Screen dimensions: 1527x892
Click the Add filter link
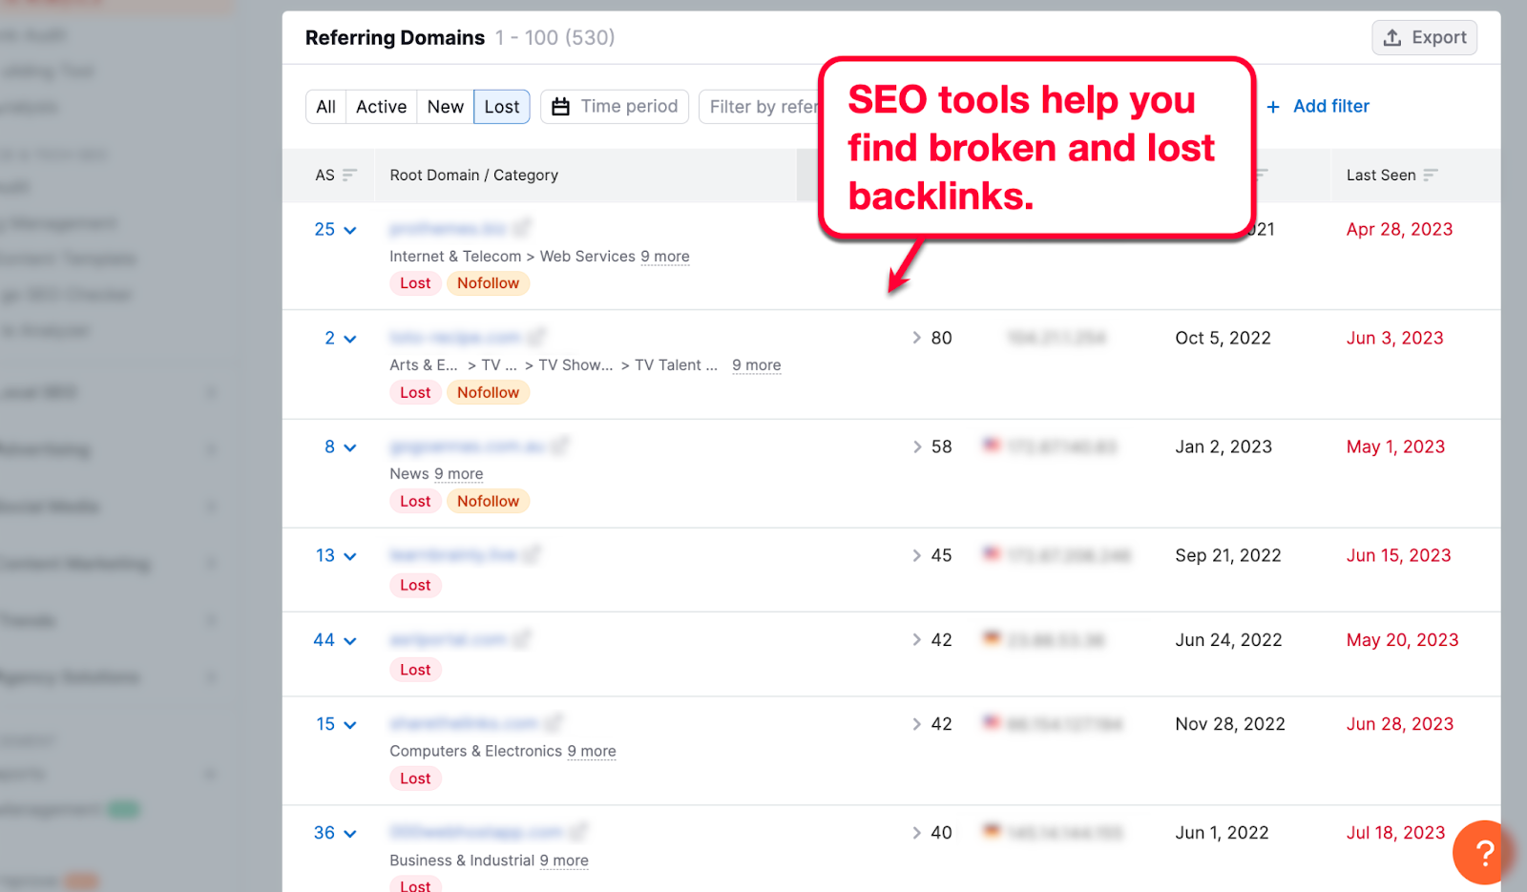coord(1330,107)
